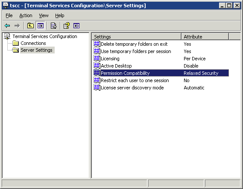243x189 pixels.
Task: Open the Action menu
Action: tap(26, 15)
